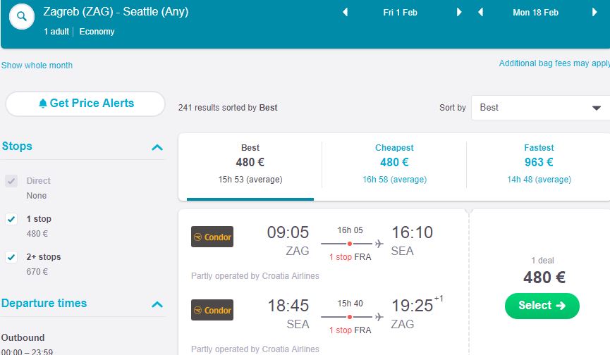610x355 pixels.
Task: Open the Sort by Best dropdown
Action: coord(540,108)
